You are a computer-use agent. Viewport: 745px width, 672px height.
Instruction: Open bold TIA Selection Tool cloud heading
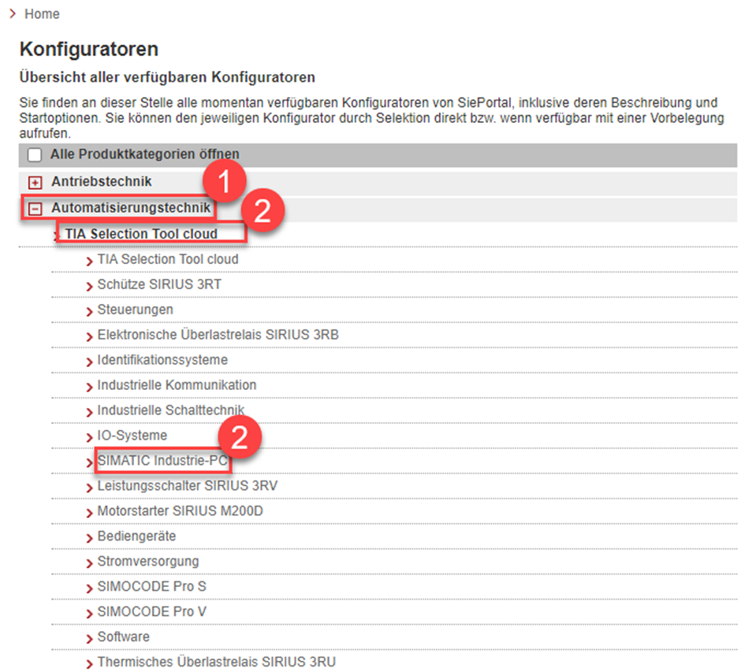(x=141, y=234)
